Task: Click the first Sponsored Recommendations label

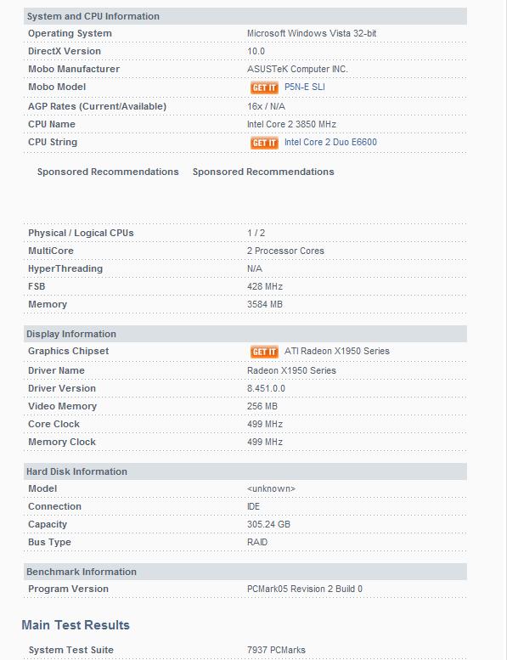Action: pos(108,172)
